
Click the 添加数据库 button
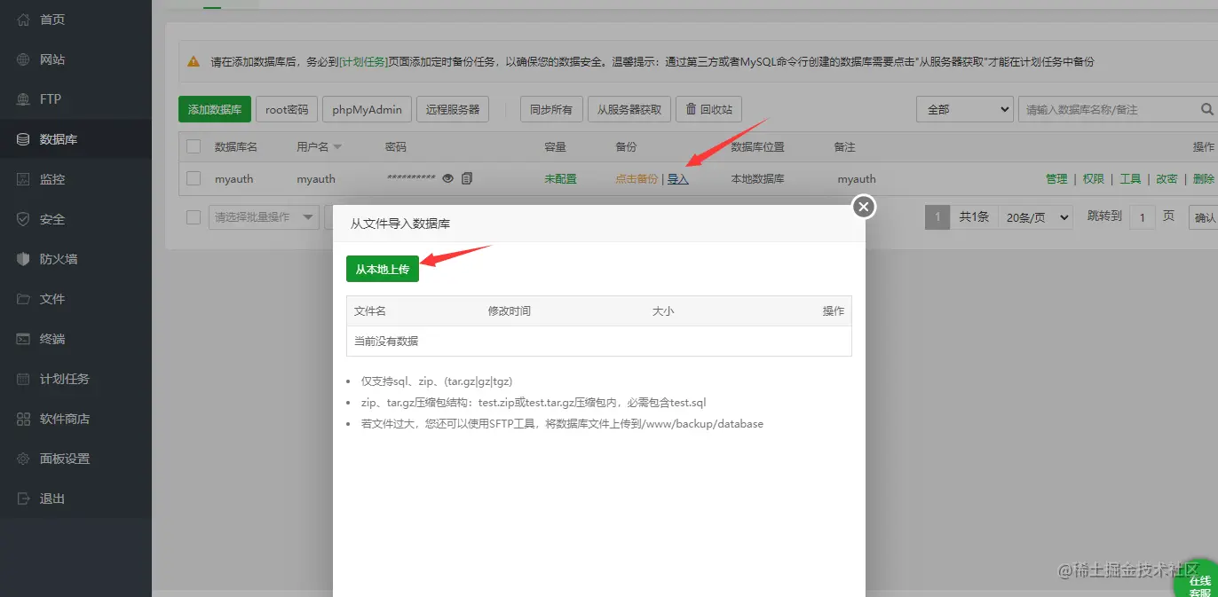[215, 109]
